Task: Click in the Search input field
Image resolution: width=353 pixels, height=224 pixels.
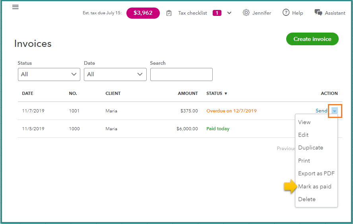Action: [x=181, y=74]
